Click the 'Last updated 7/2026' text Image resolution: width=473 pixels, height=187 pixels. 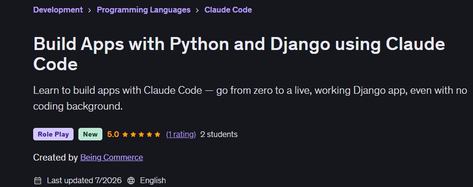84,181
